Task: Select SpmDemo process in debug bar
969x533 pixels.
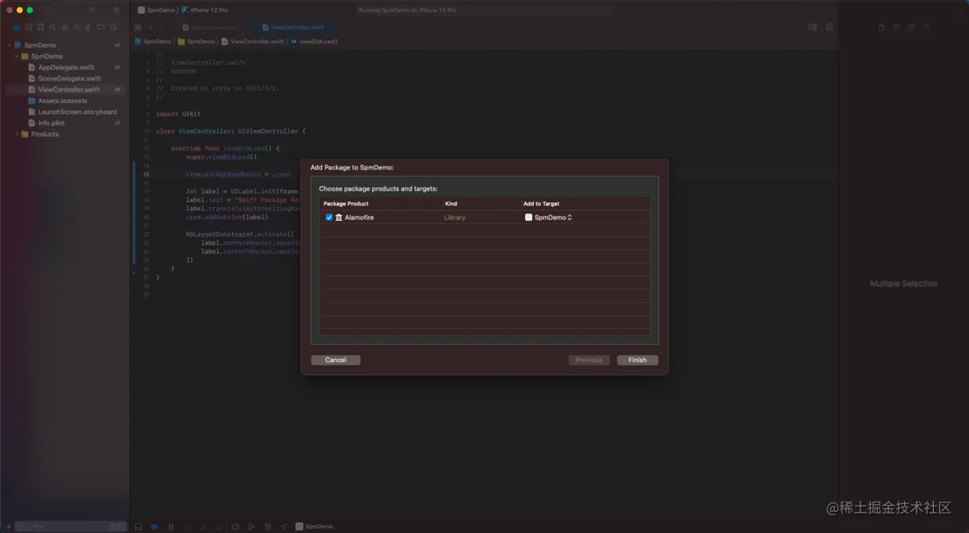Action: point(314,527)
